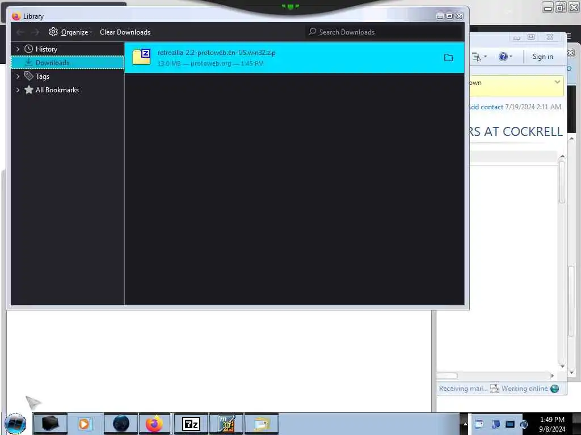
Task: Select History in the Library sidebar
Action: click(47, 49)
